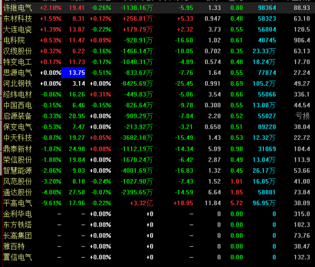Open the 风范股份 stock name
315x267 pixels.
point(17,182)
